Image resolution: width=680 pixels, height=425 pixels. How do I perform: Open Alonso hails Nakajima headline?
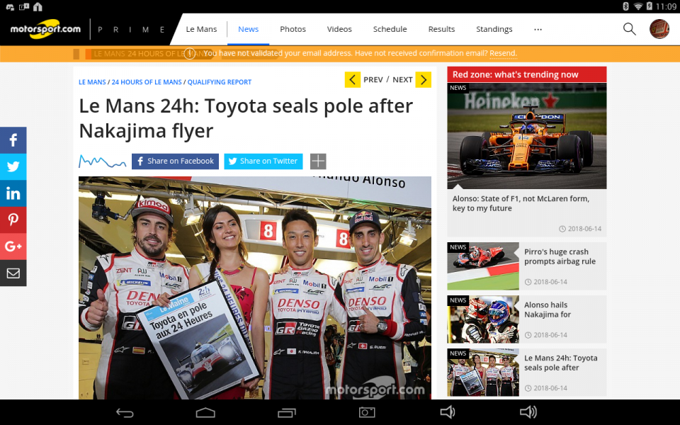point(548,310)
